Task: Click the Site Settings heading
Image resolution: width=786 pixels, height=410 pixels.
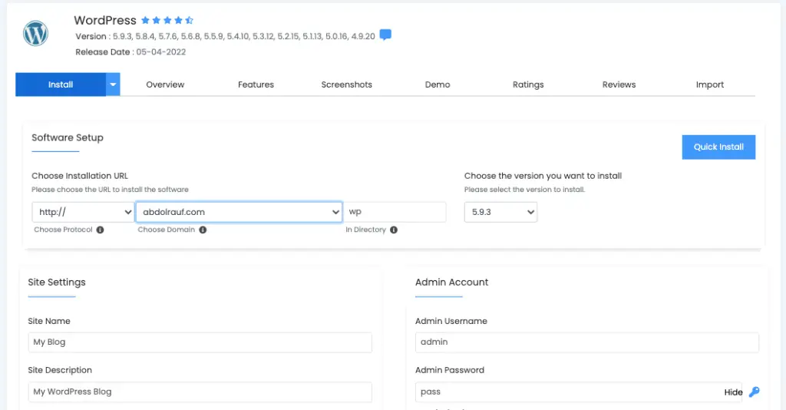Action: pos(57,283)
